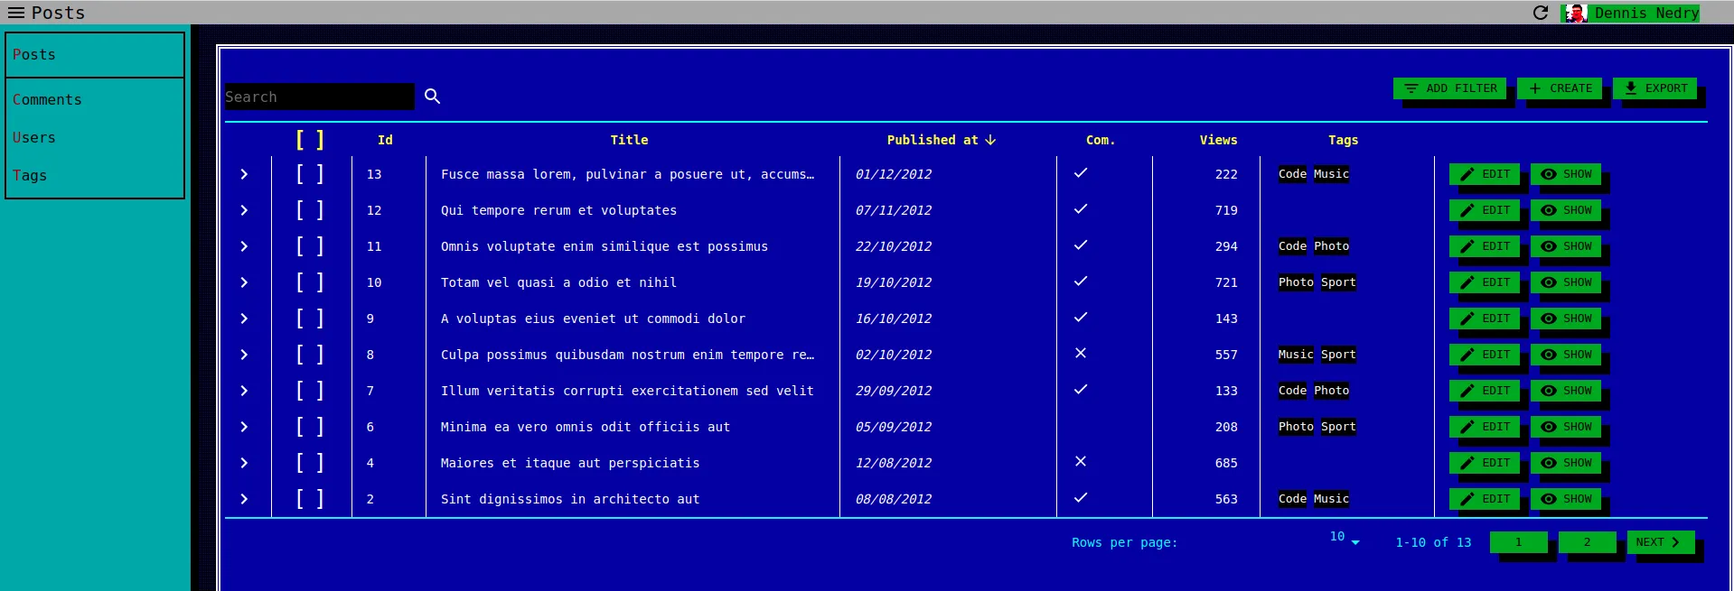
Task: Click the refresh icon in top bar
Action: (1541, 13)
